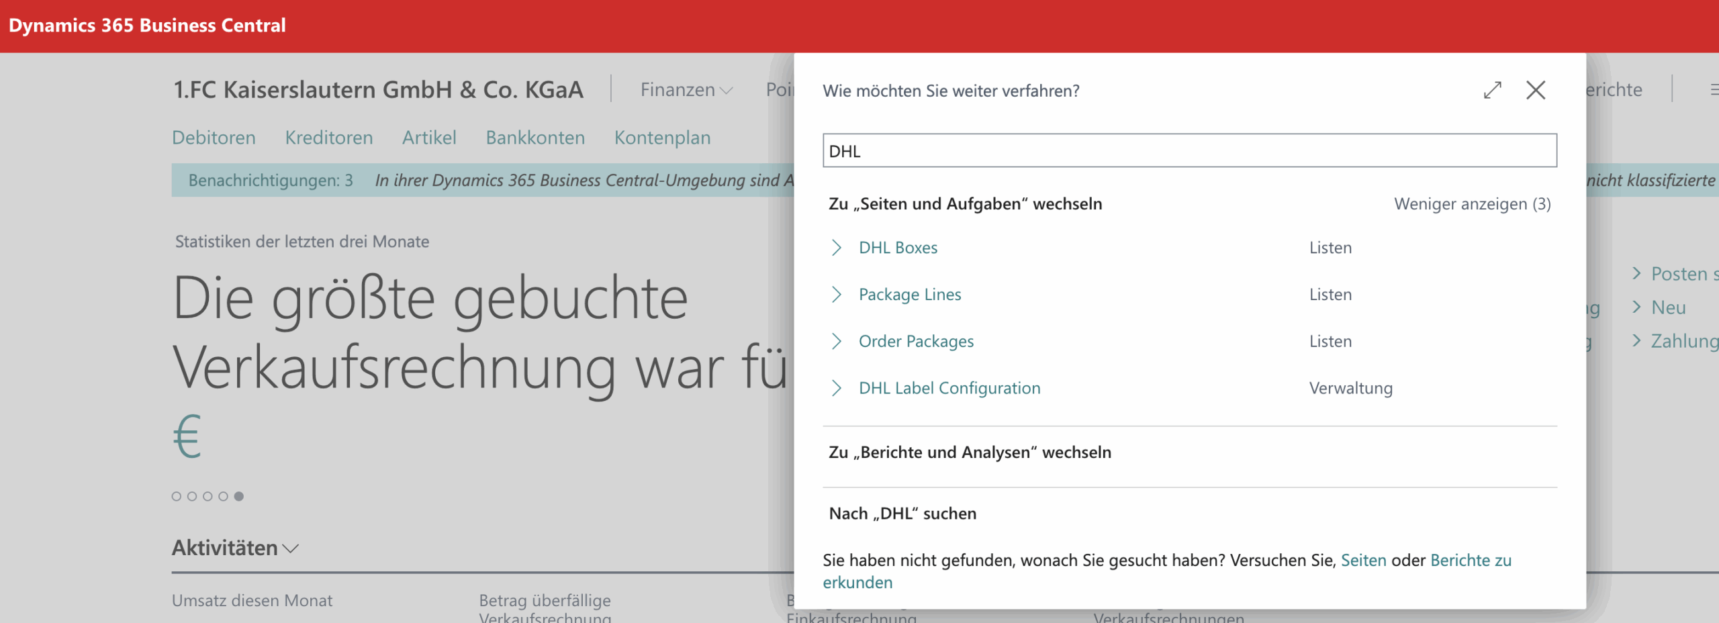
Task: Click the Berichte zu erkunden link
Action: pyautogui.click(x=1471, y=561)
